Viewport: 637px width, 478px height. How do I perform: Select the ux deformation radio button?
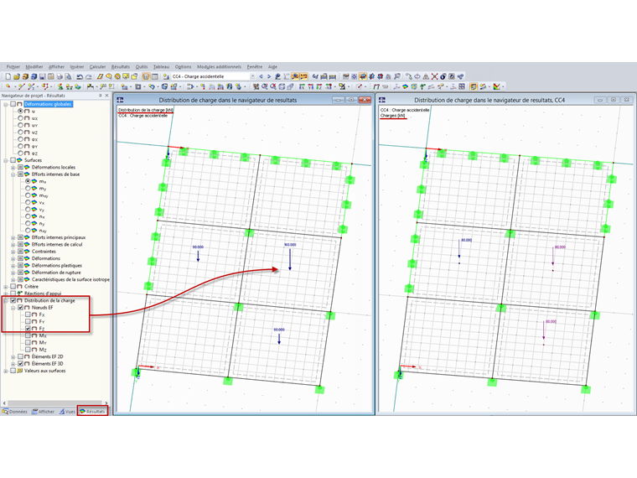click(20, 118)
